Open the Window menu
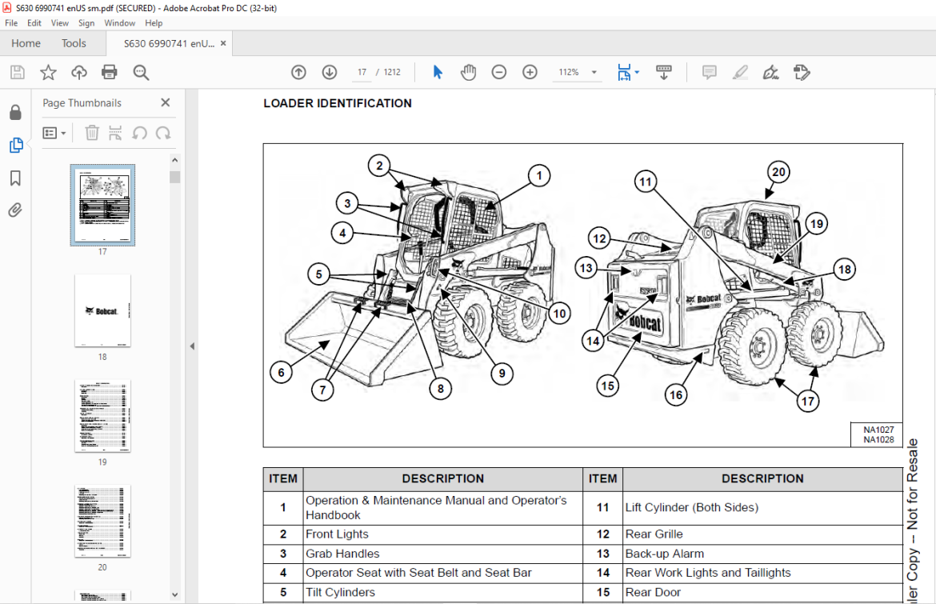Image resolution: width=936 pixels, height=604 pixels. pyautogui.click(x=120, y=23)
